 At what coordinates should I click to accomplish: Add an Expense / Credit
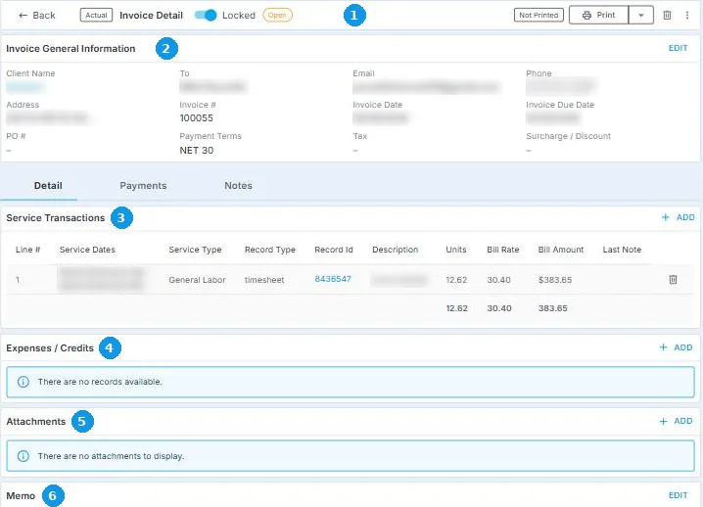tap(677, 347)
